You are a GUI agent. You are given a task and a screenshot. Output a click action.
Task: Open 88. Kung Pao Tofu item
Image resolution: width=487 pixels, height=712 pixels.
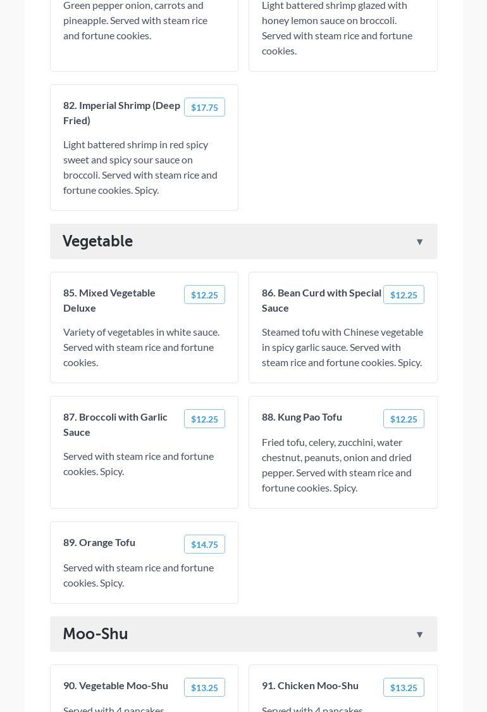point(302,417)
